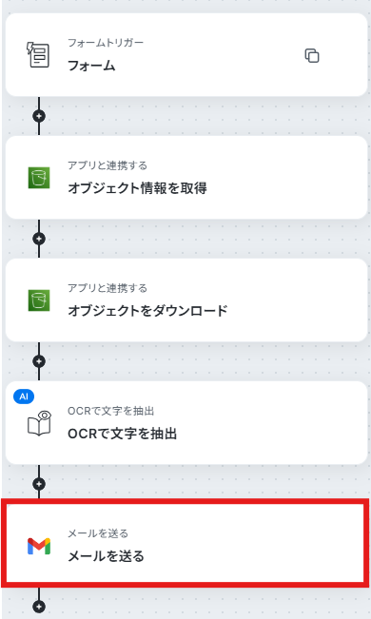Click the small メールを送る subtitle label
Screen dimensions: 371x619
98,533
